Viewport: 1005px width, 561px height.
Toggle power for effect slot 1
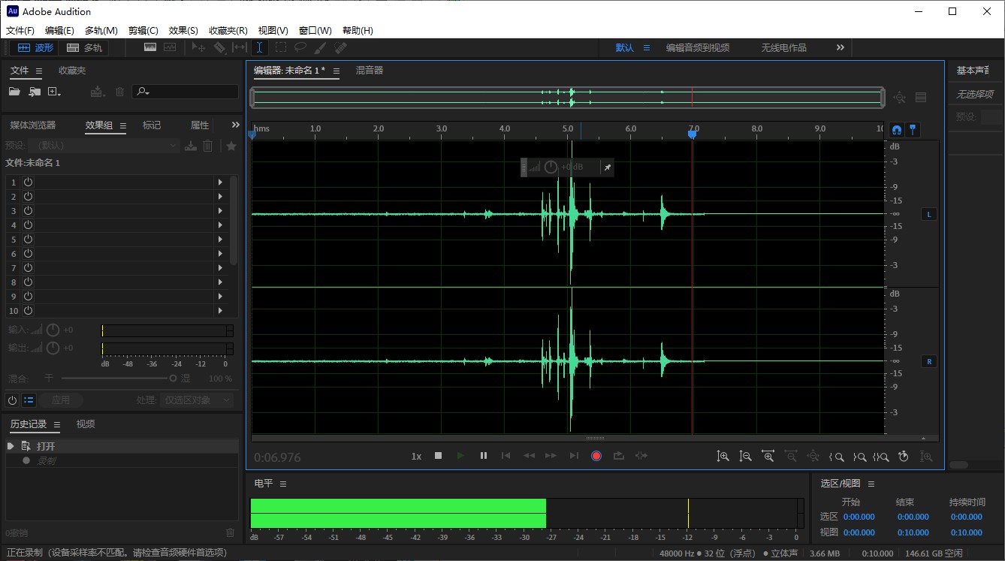tap(28, 182)
